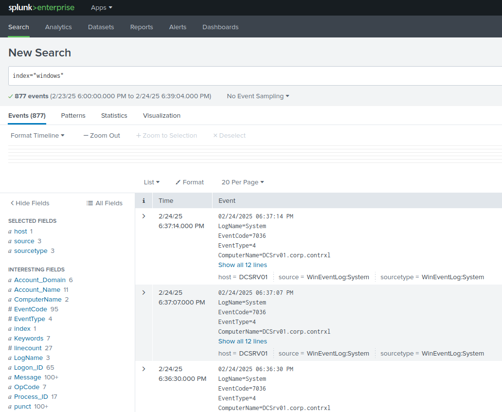Click the Splunk enterprise logo

(x=41, y=8)
